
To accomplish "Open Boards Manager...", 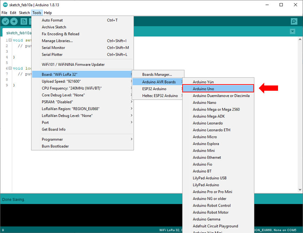I will pos(158,75).
